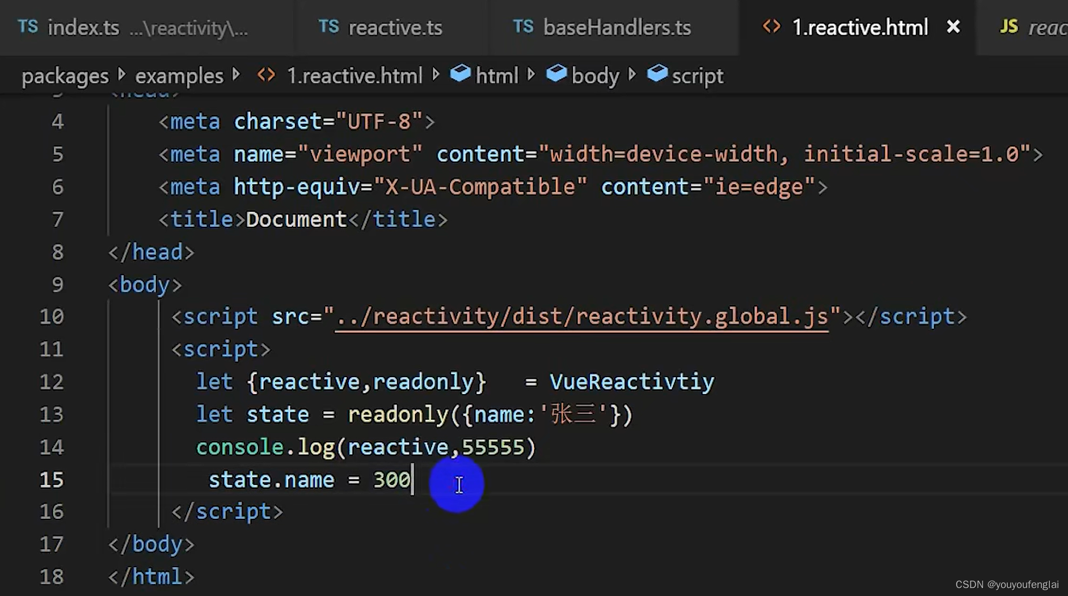The height and width of the screenshot is (596, 1068).
Task: Click breadcrumb arrow after packages
Action: pyautogui.click(x=121, y=74)
